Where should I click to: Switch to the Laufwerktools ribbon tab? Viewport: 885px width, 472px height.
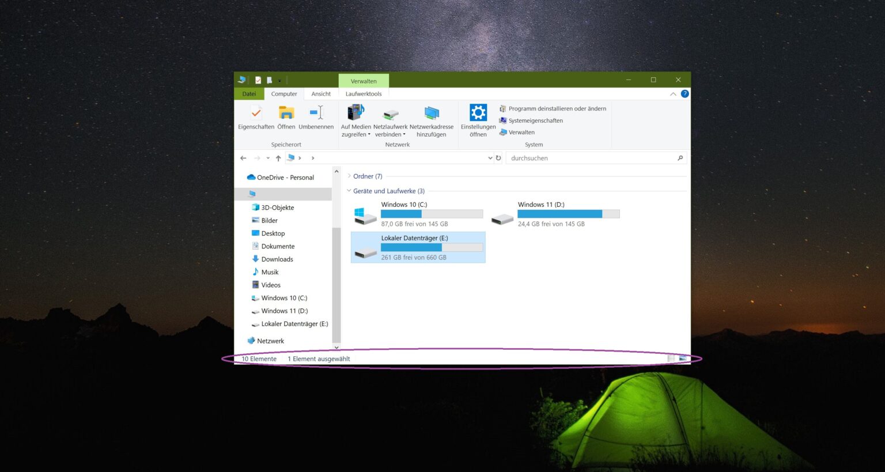click(363, 93)
